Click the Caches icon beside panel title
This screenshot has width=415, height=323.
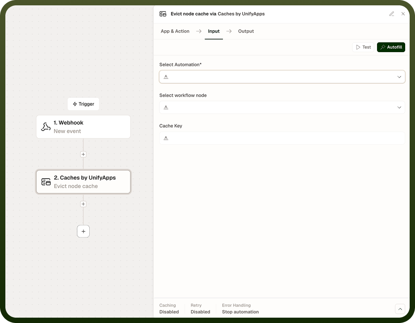point(163,14)
